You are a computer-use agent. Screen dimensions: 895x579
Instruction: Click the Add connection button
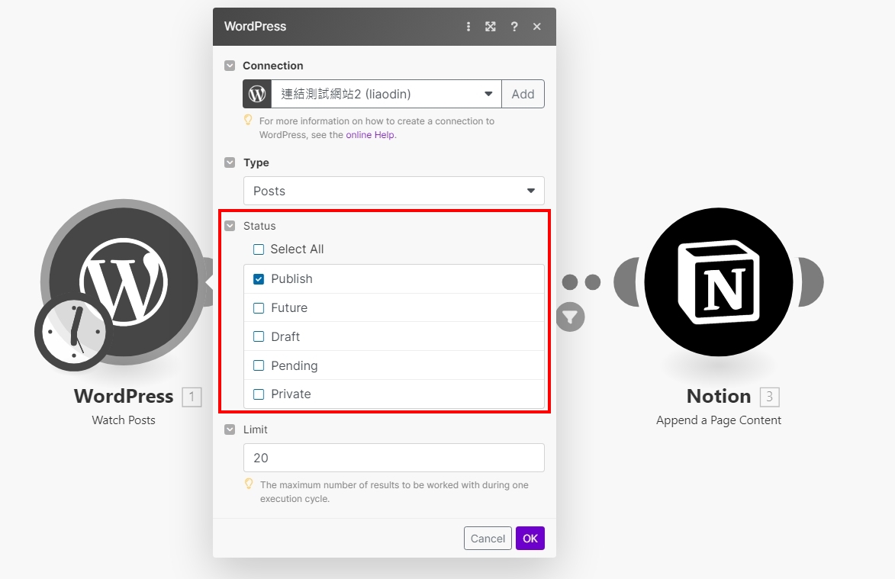(x=523, y=94)
